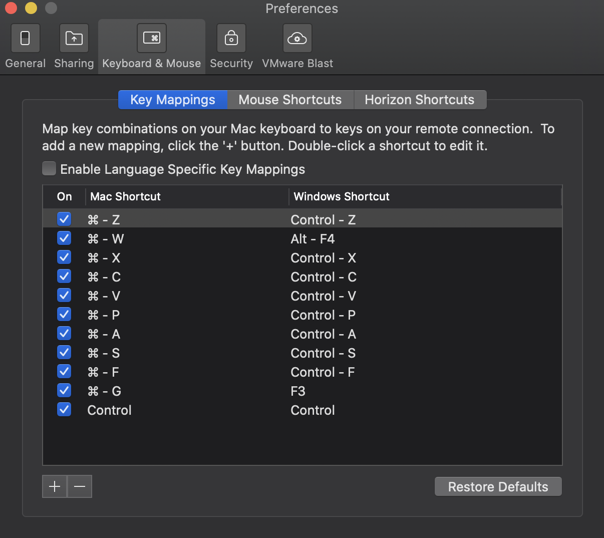Click the Windows Shortcut column header

tap(342, 196)
